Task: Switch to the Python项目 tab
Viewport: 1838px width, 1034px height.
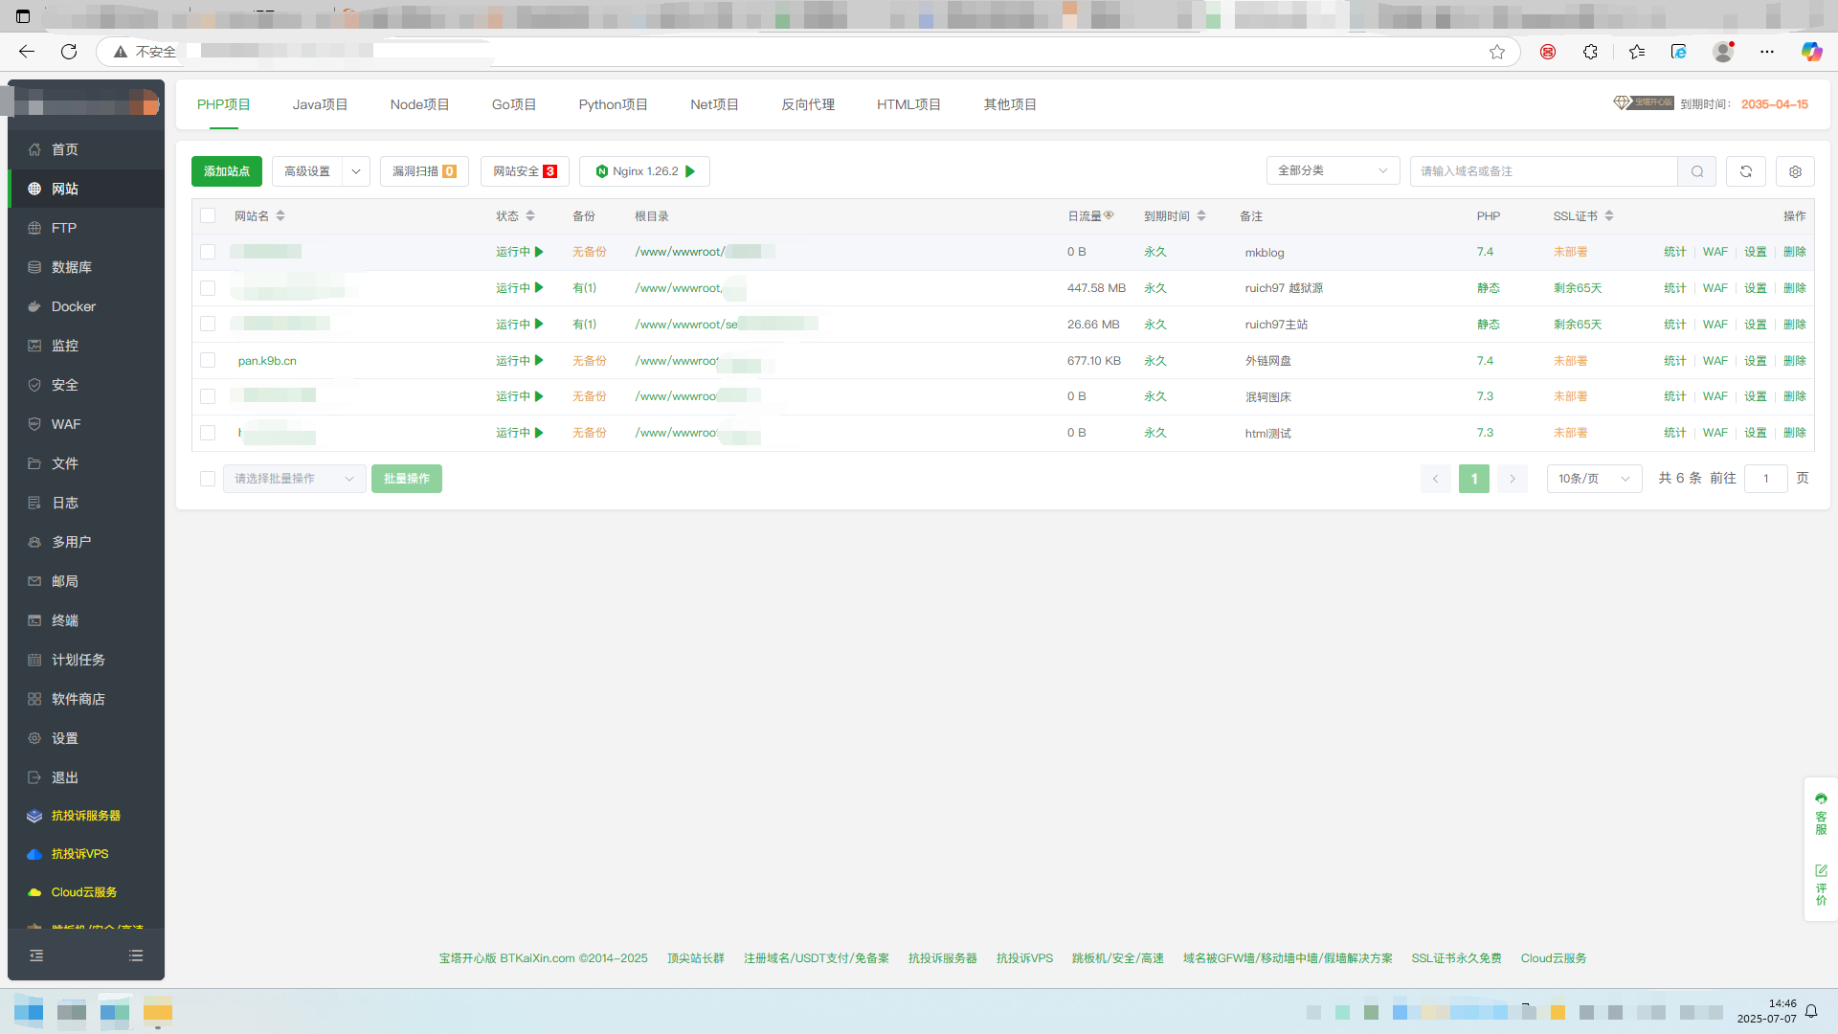Action: pyautogui.click(x=613, y=104)
